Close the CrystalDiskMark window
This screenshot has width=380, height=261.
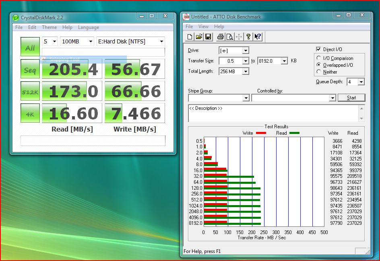coord(165,16)
